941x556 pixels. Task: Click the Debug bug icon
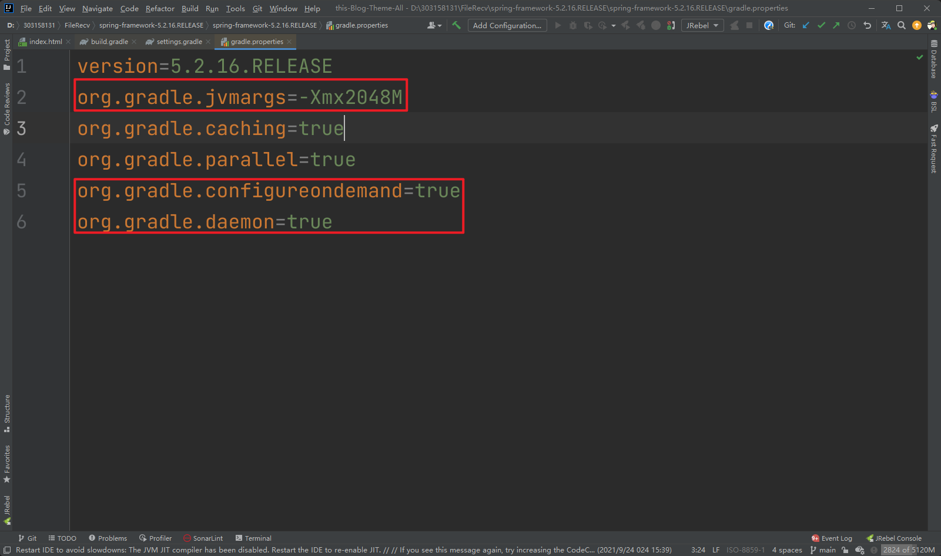click(x=573, y=25)
